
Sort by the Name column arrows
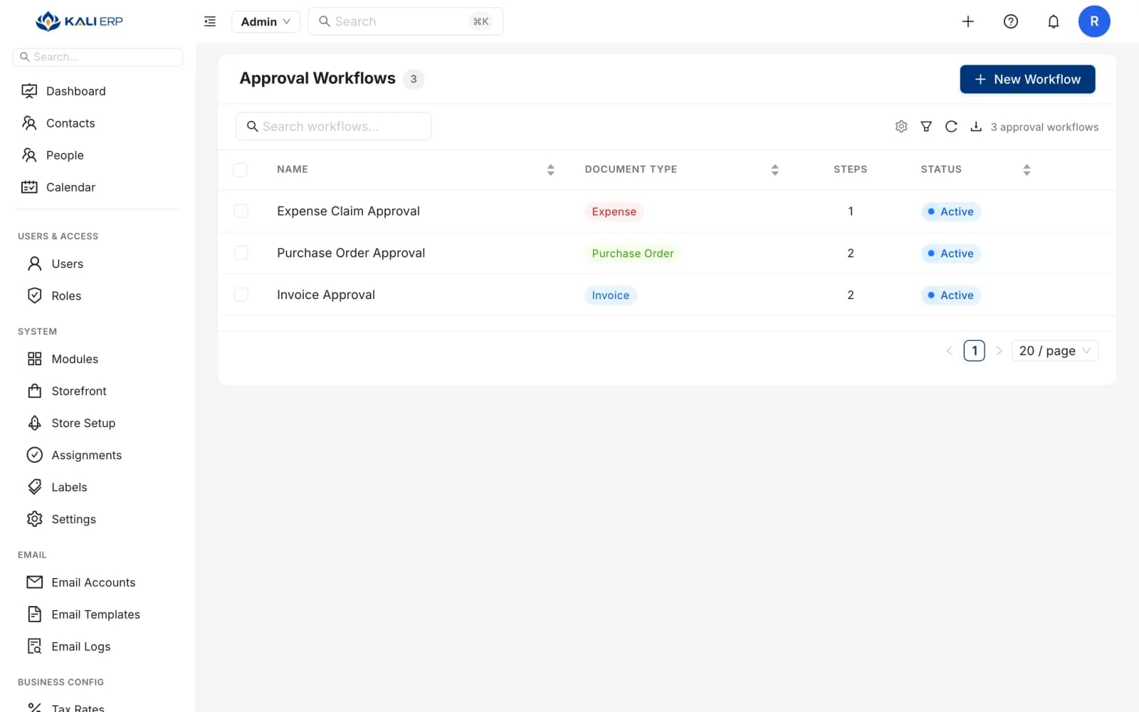pos(550,169)
